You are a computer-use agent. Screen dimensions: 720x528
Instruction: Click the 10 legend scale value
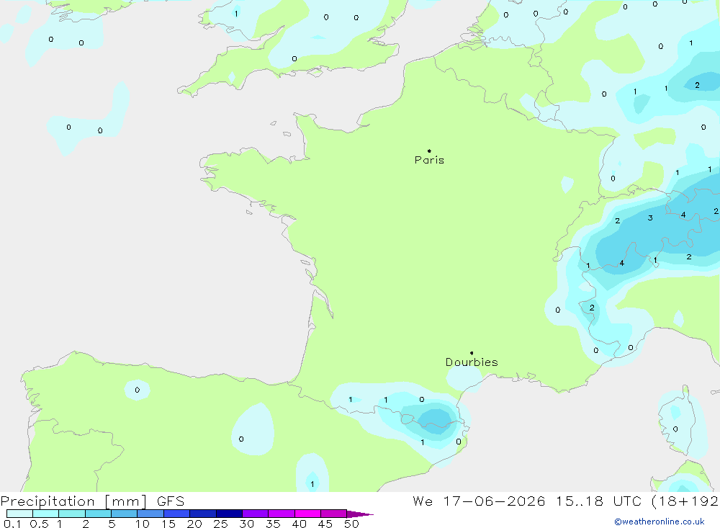[x=143, y=524]
